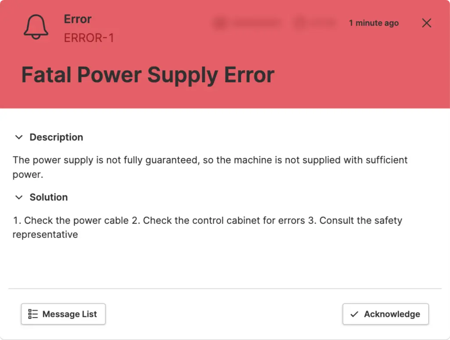Toggle the Description heading label
Screen dimensions: 450x340
click(x=56, y=137)
